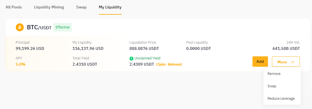Image resolution: width=312 pixels, height=109 pixels.
Task: Switch to the Liquidity Mining tab
Action: pos(49,7)
